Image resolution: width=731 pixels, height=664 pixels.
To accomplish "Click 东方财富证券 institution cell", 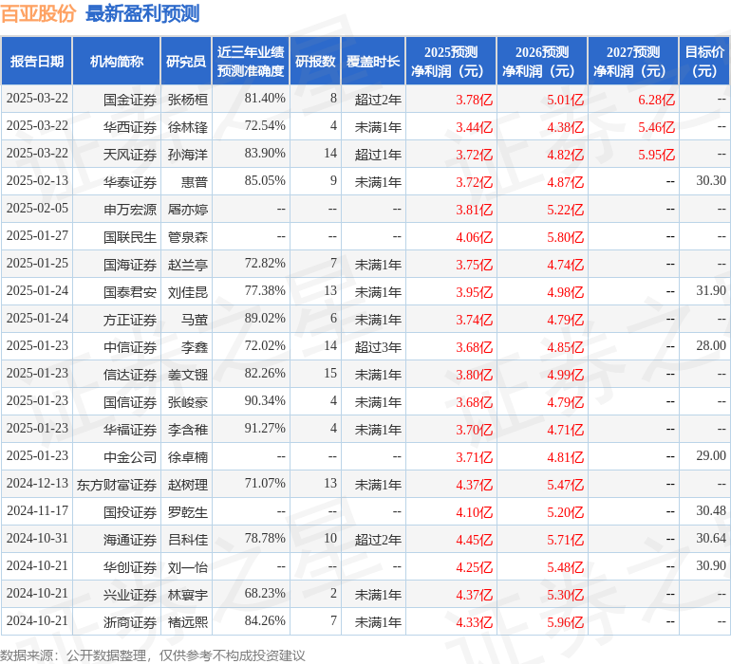I will (x=117, y=485).
